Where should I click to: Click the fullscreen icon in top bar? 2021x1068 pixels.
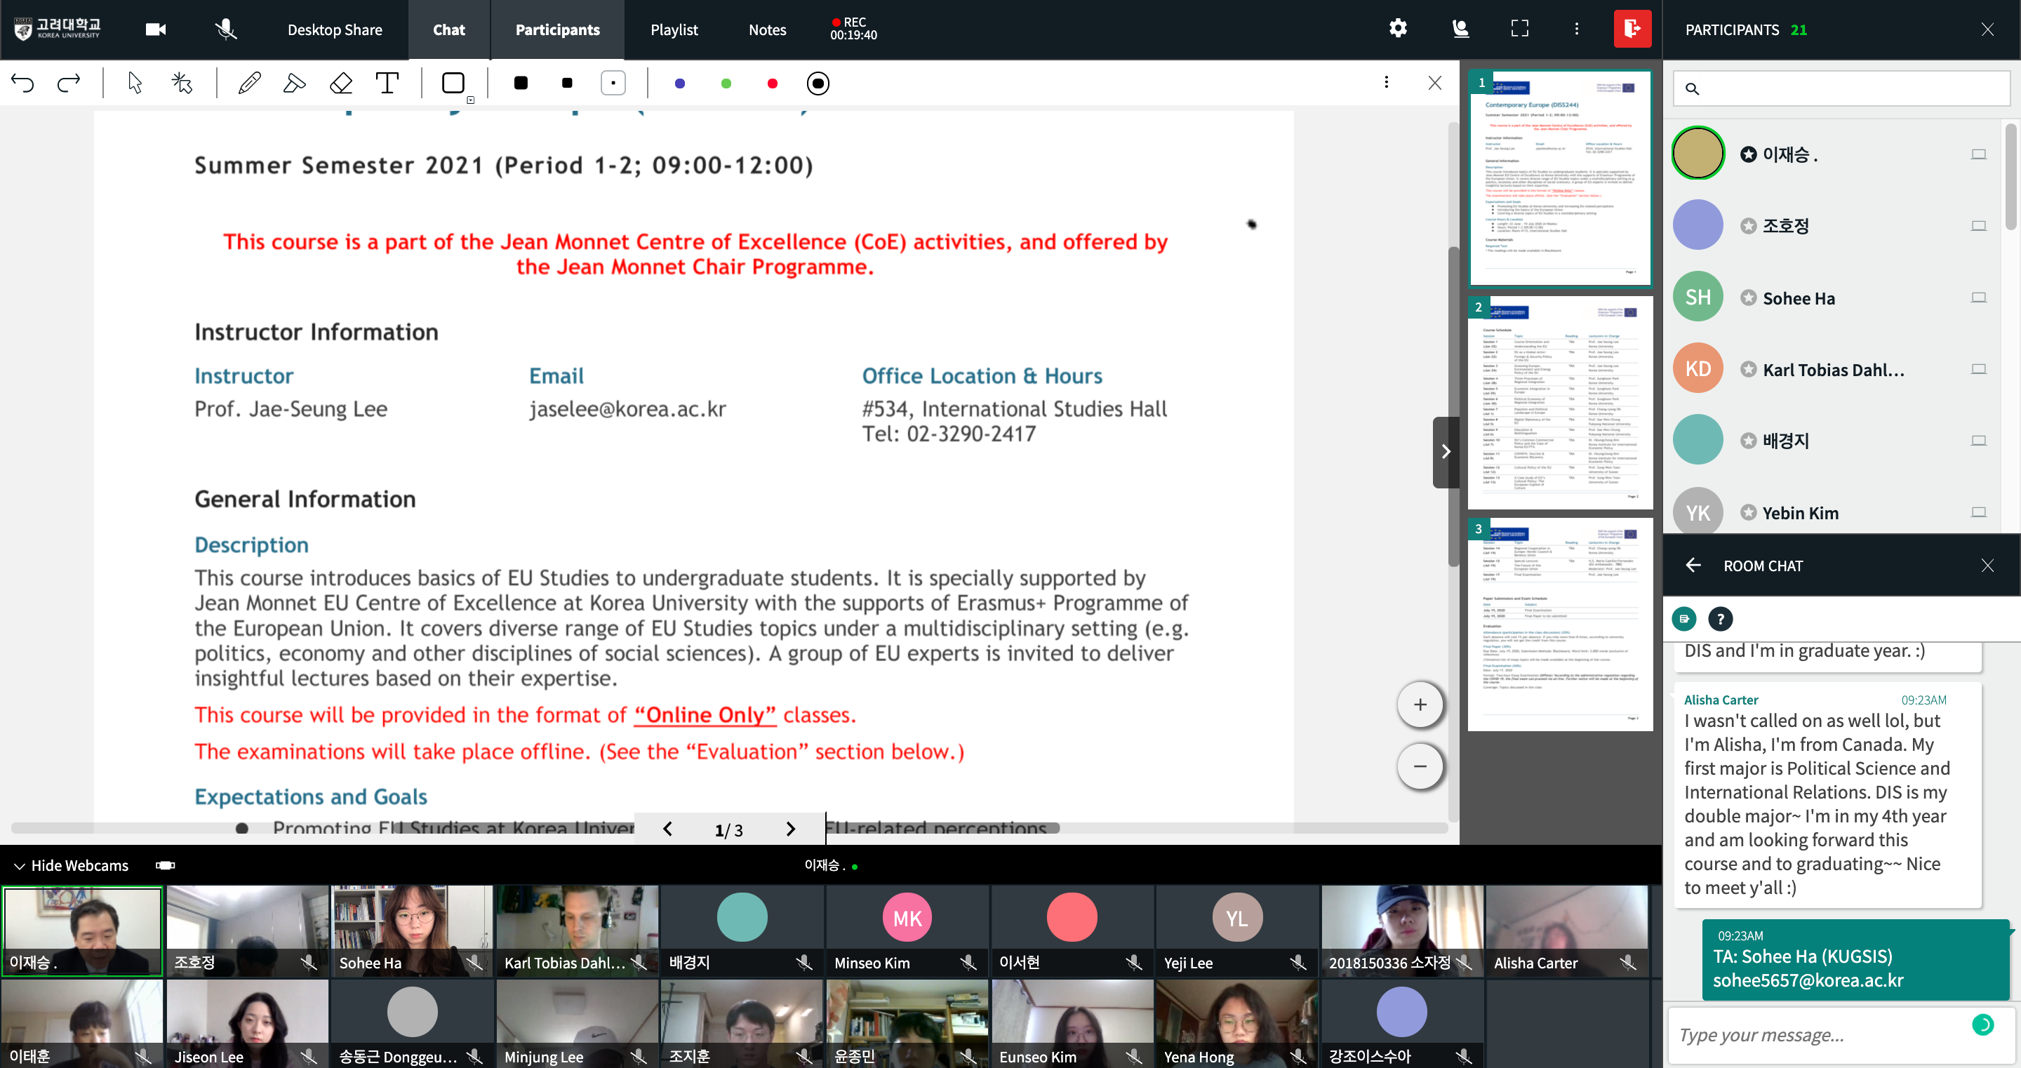click(x=1519, y=29)
